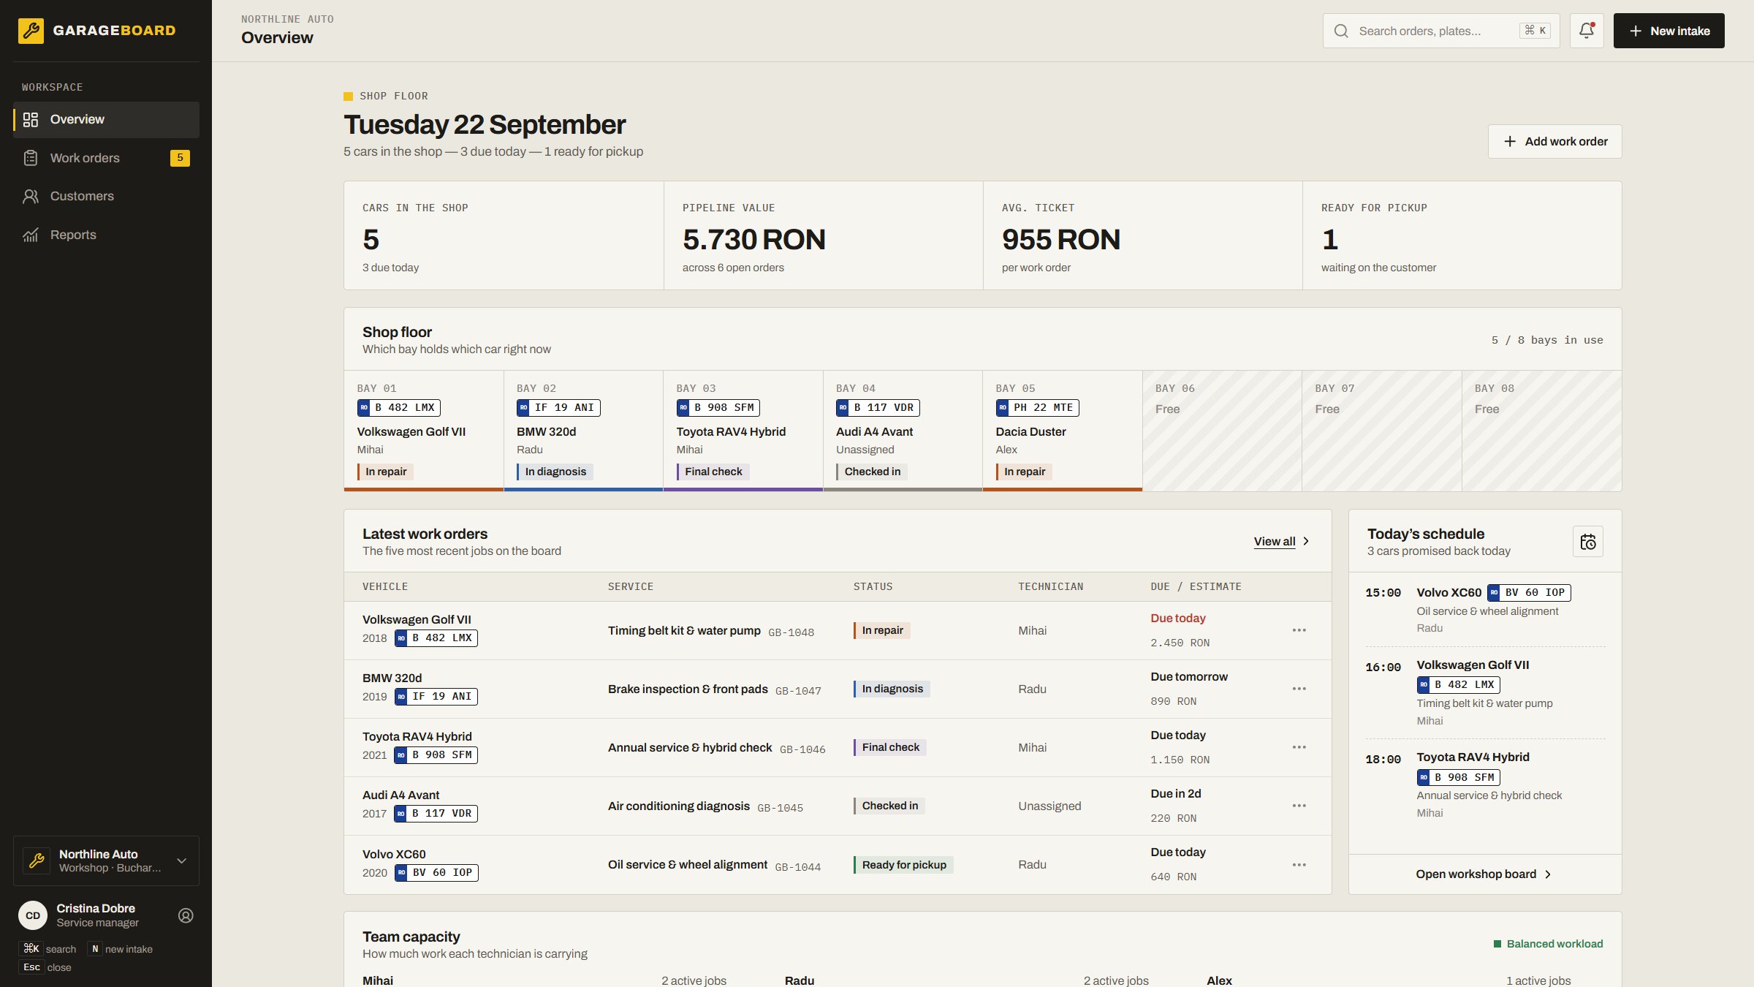Follow the View all work orders link
This screenshot has width=1754, height=987.
click(x=1282, y=542)
